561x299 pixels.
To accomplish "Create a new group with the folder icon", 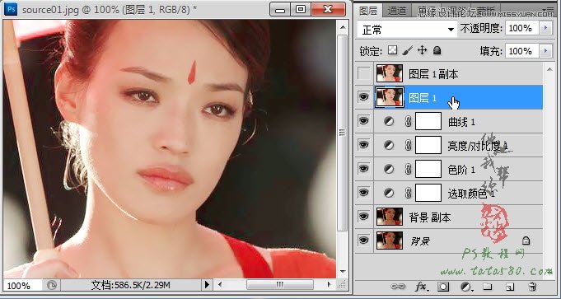I will pos(488,287).
